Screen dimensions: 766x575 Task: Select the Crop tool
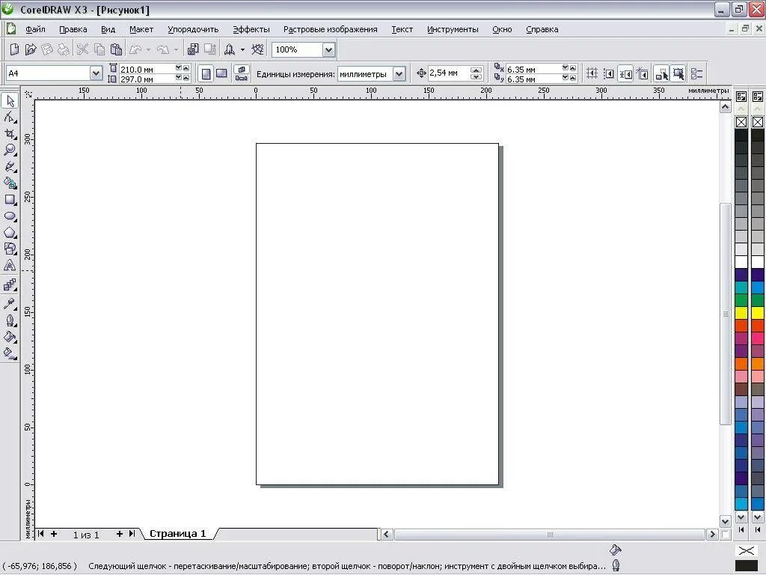[10, 133]
